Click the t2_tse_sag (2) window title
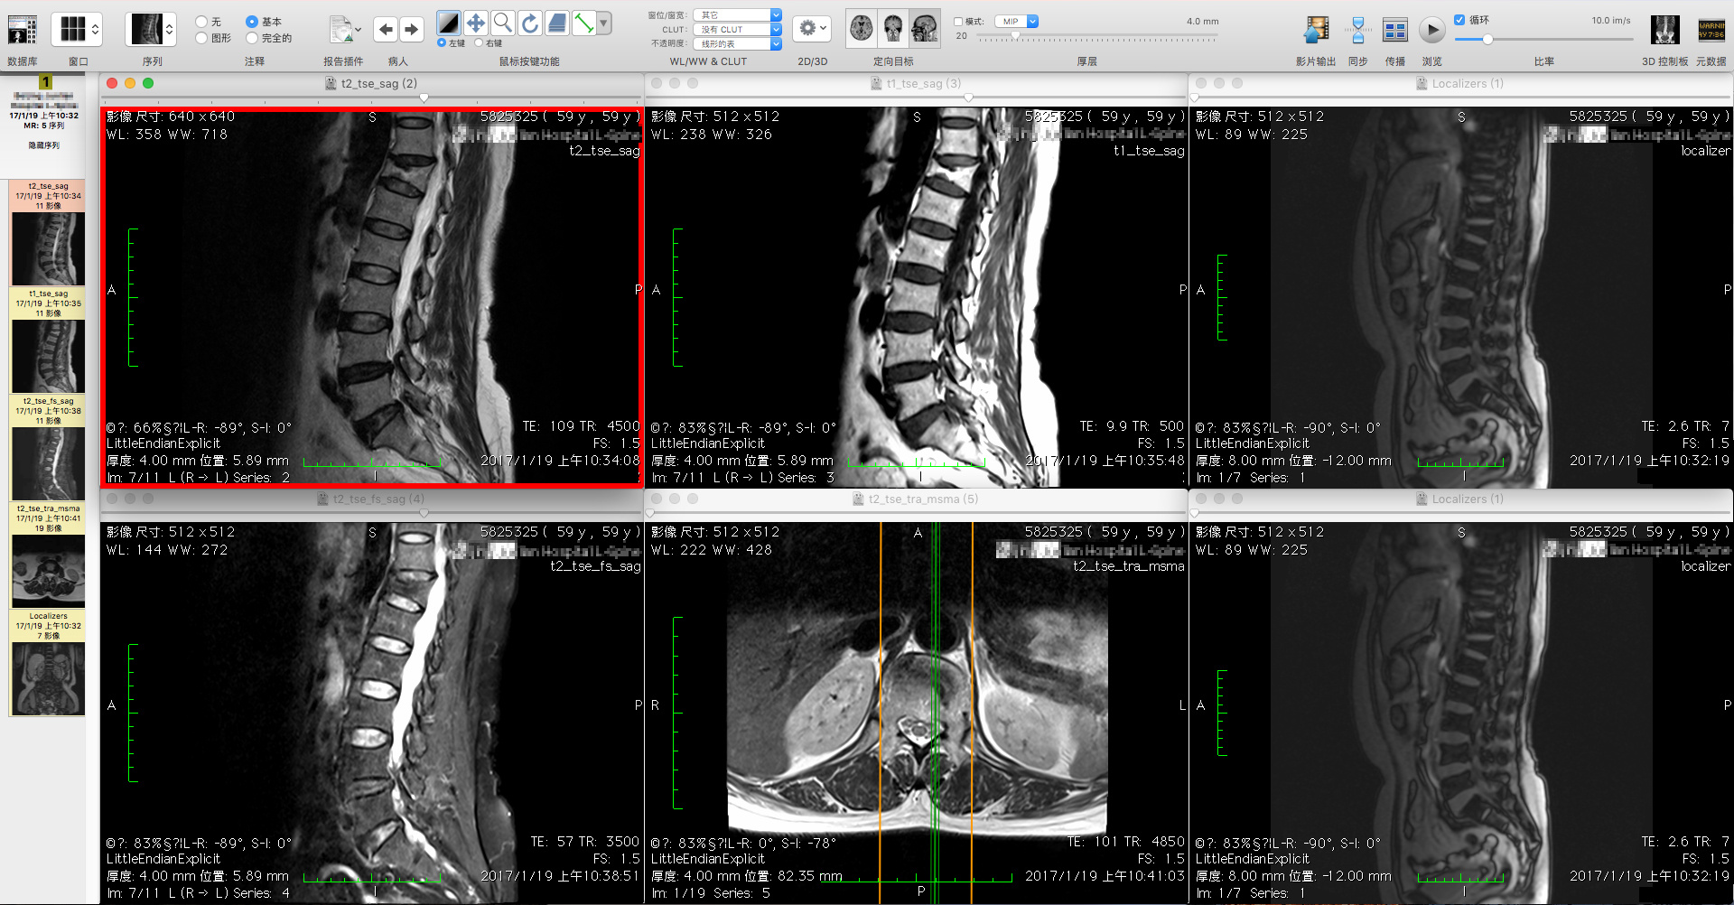The width and height of the screenshot is (1734, 905). [379, 84]
